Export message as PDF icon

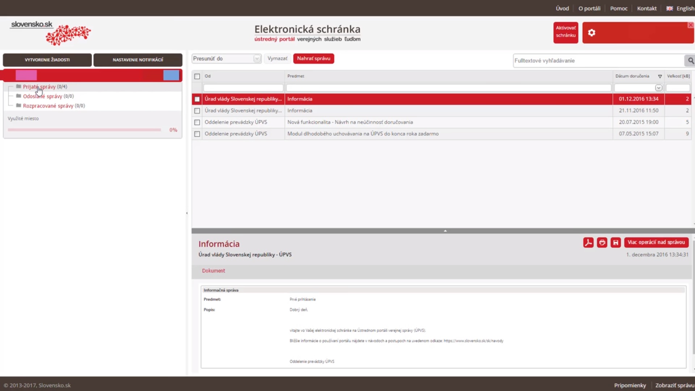[x=588, y=243]
